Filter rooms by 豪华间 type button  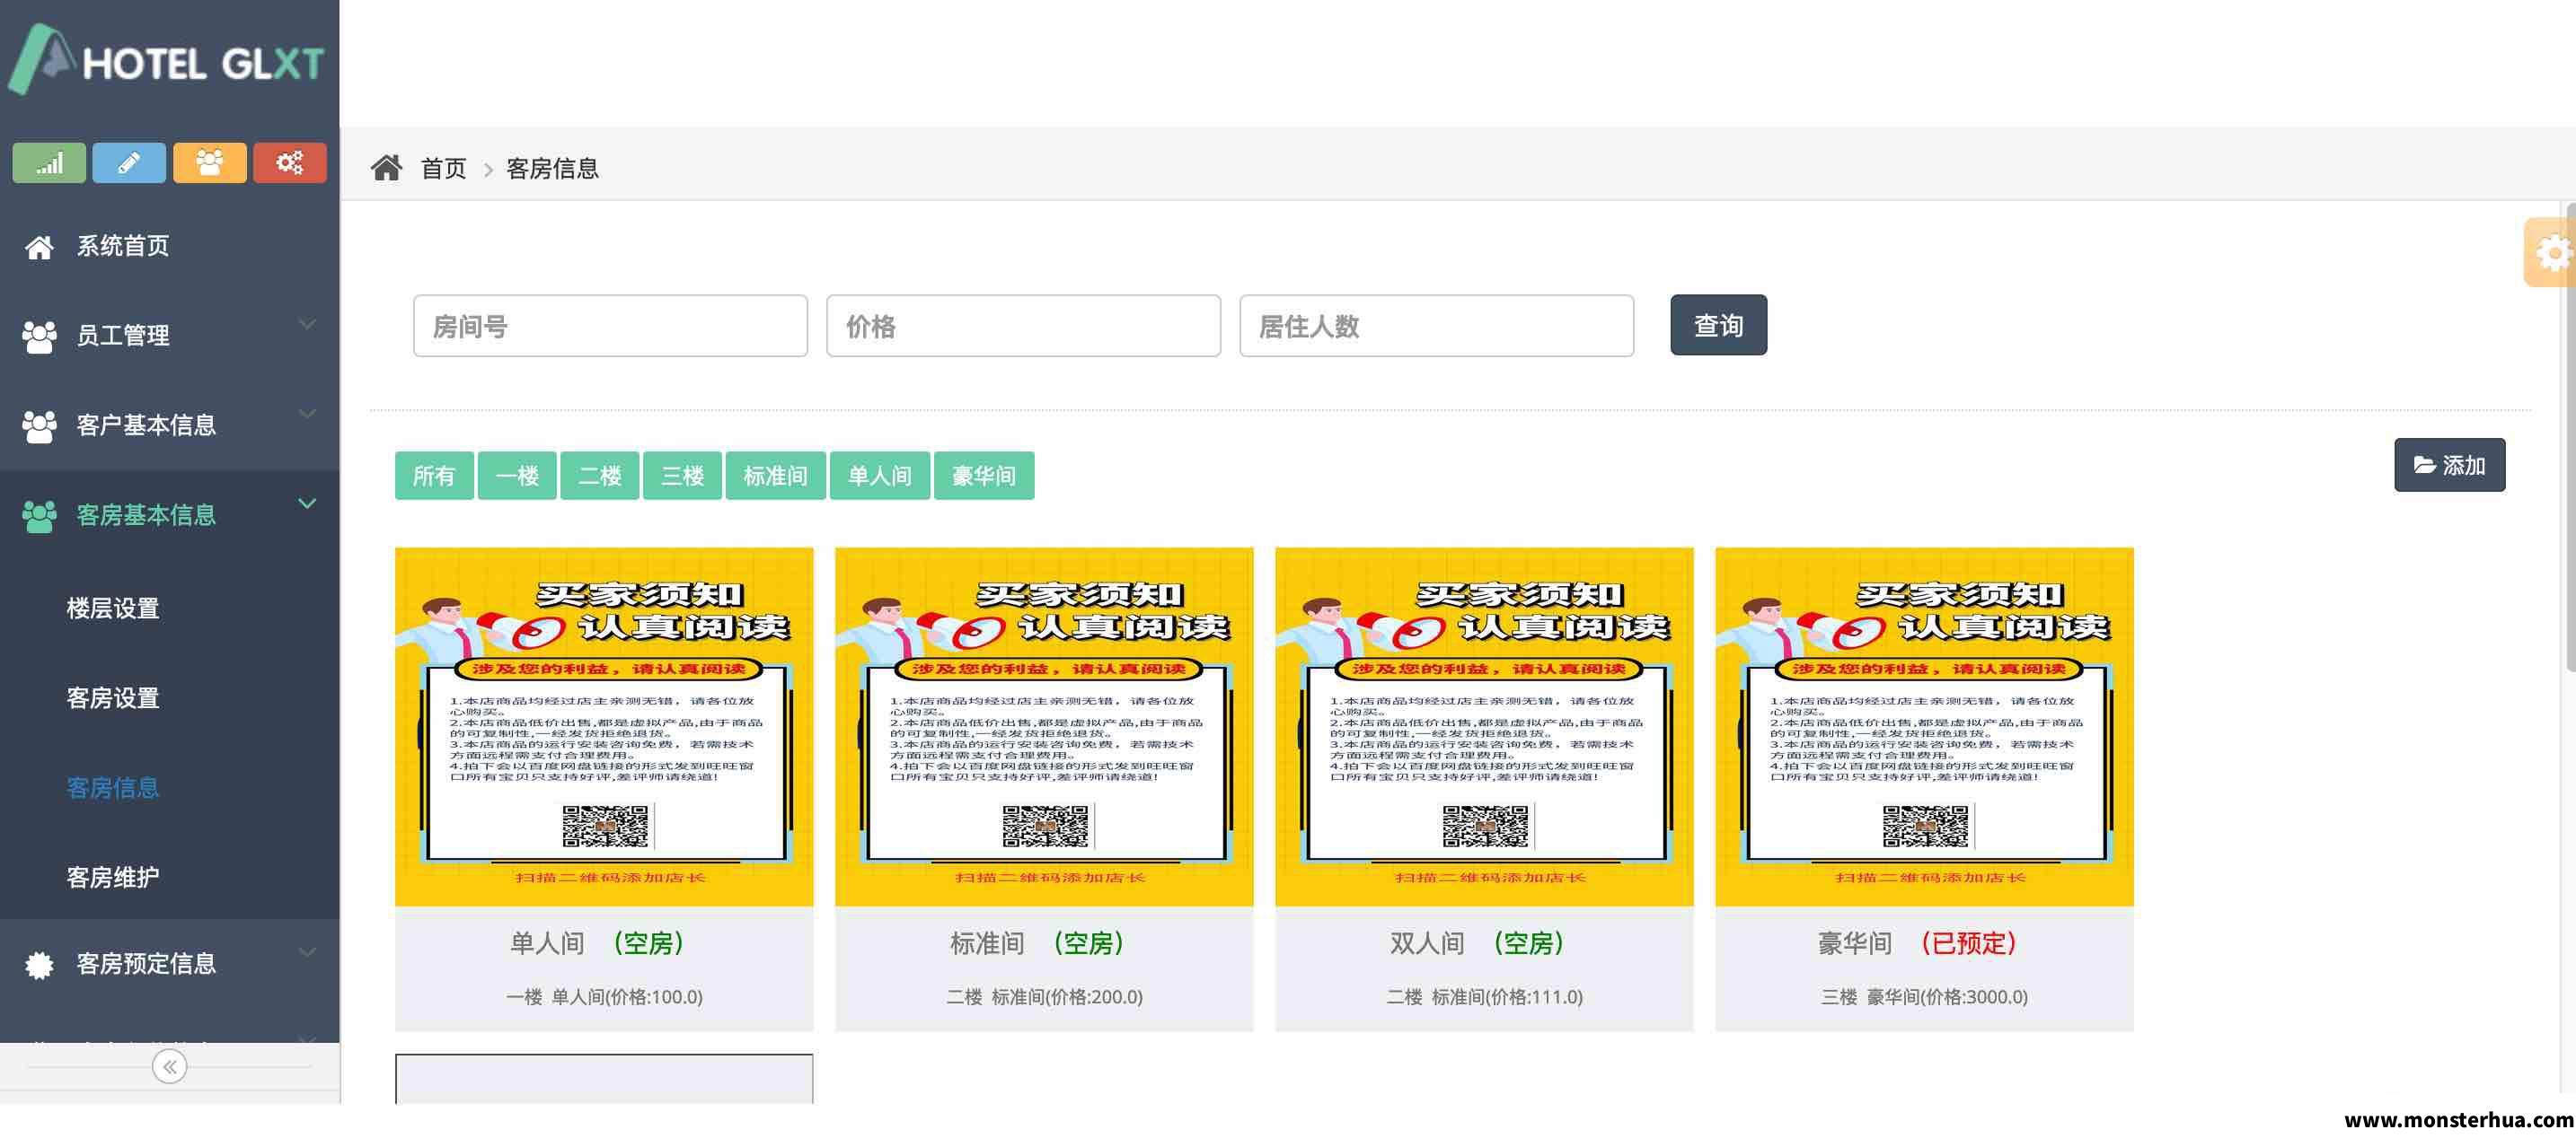tap(984, 476)
